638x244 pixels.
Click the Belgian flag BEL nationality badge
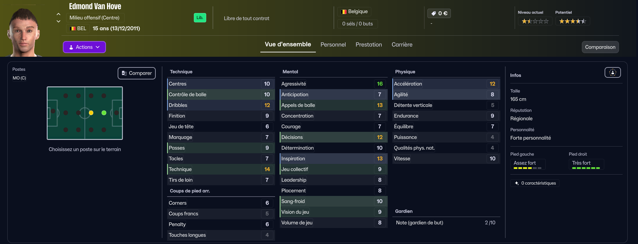pos(78,28)
